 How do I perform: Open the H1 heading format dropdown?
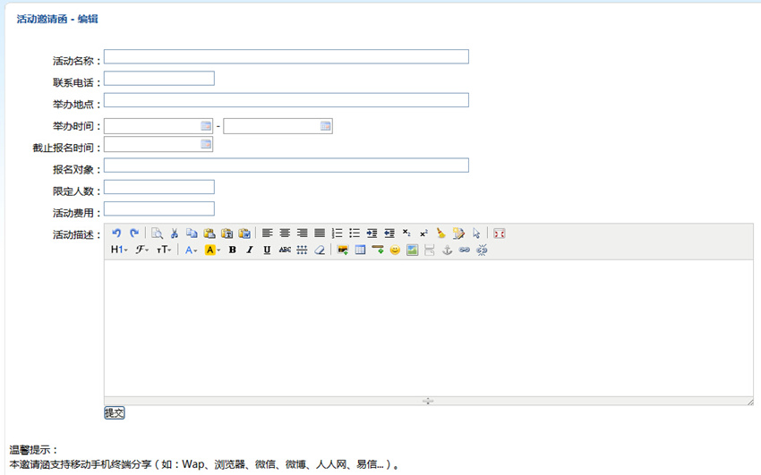point(119,250)
